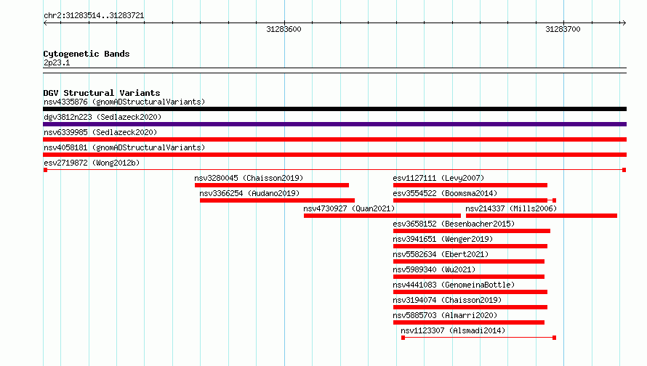Click the nsv3941651 (Wenger2019) label
The width and height of the screenshot is (647, 366).
pyautogui.click(x=443, y=239)
